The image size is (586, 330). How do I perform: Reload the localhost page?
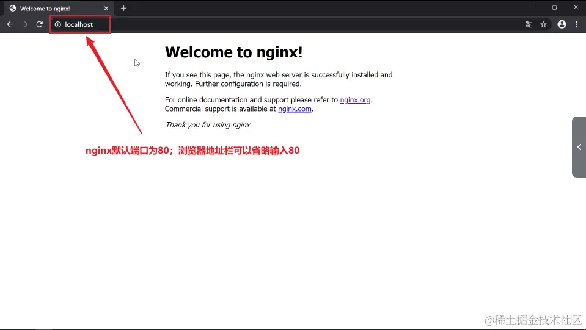coord(39,24)
